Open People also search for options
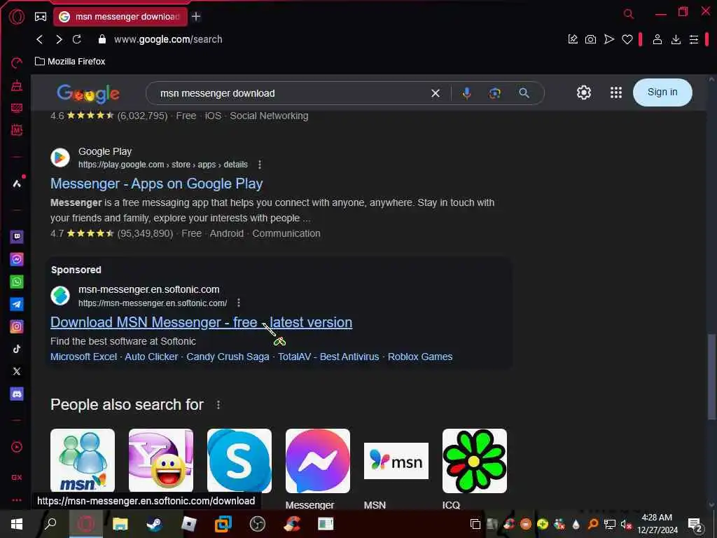Image resolution: width=717 pixels, height=538 pixels. (x=218, y=405)
